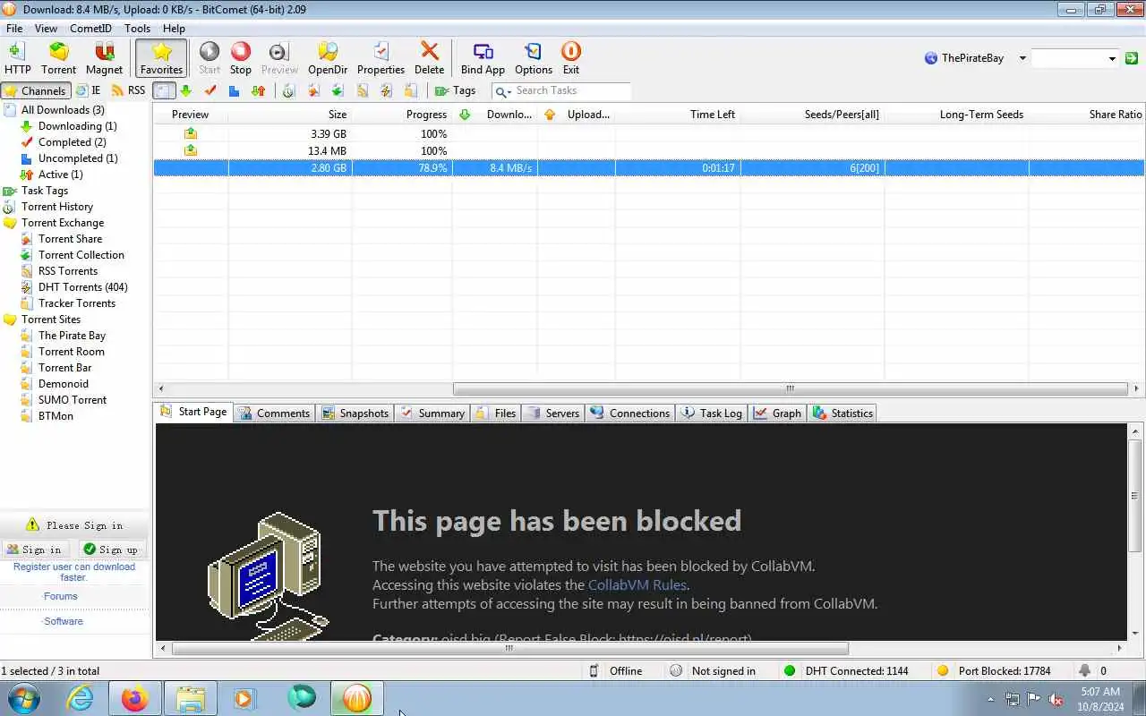Open the CometID menu
The height and width of the screenshot is (716, 1146).
coord(90,29)
